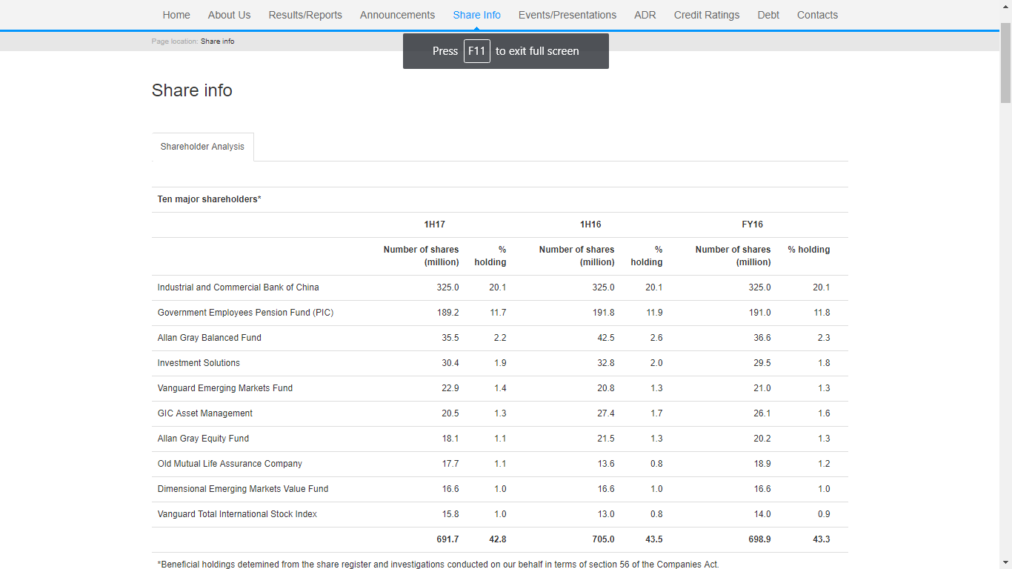Click Dimensional Emerging Markets Value Fund name

click(243, 489)
